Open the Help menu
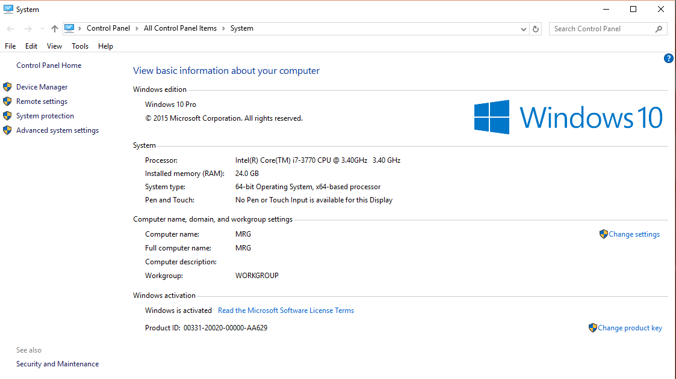 coord(105,46)
